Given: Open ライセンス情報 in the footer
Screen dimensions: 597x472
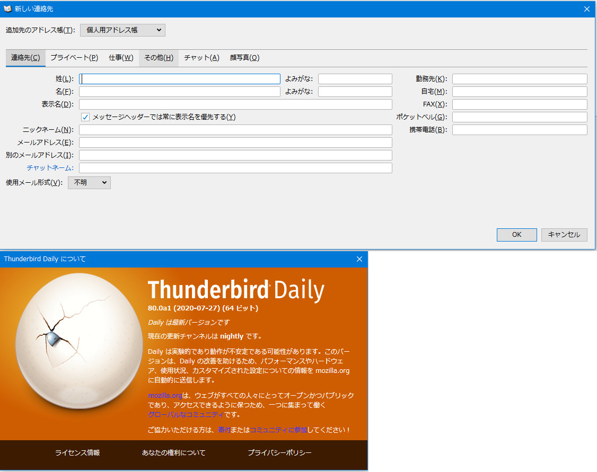Looking at the screenshot, I should point(77,452).
